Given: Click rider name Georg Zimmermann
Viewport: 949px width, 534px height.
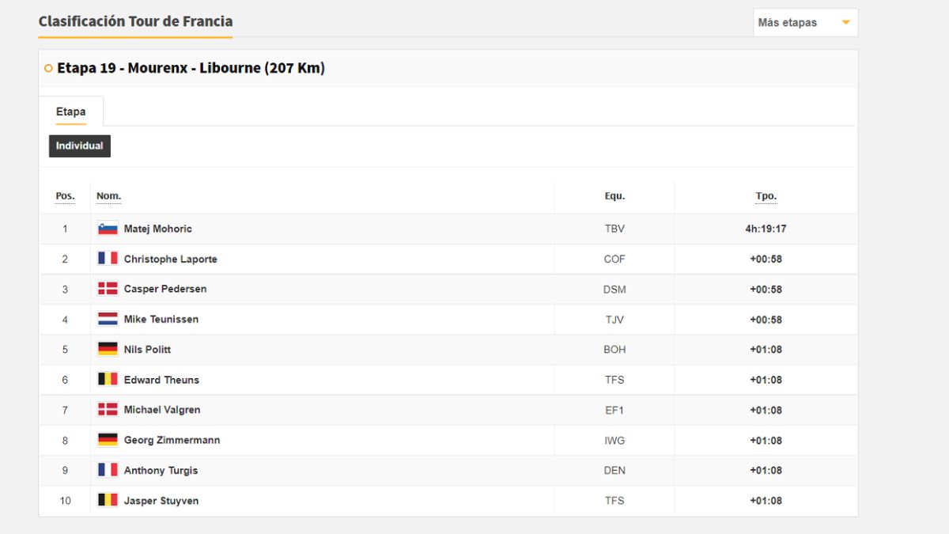Looking at the screenshot, I should pyautogui.click(x=172, y=440).
